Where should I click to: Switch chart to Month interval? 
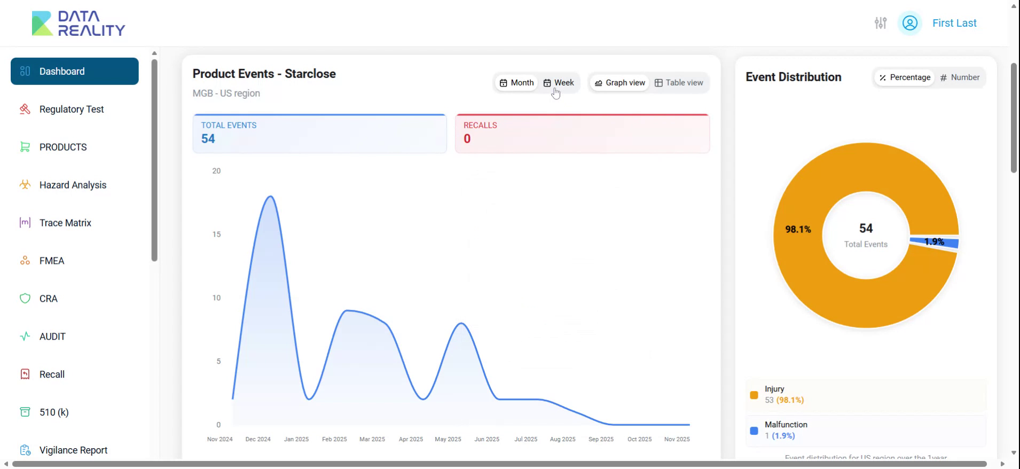click(x=516, y=83)
